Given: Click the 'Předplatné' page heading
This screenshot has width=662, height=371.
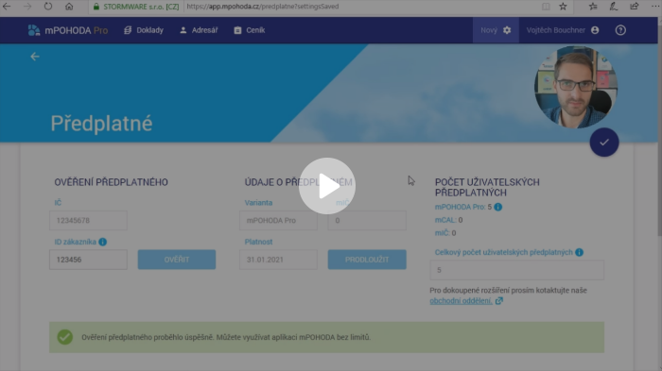Looking at the screenshot, I should [x=101, y=124].
